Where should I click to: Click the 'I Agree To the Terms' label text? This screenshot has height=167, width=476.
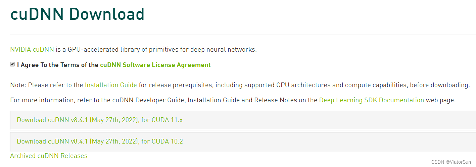(58, 65)
